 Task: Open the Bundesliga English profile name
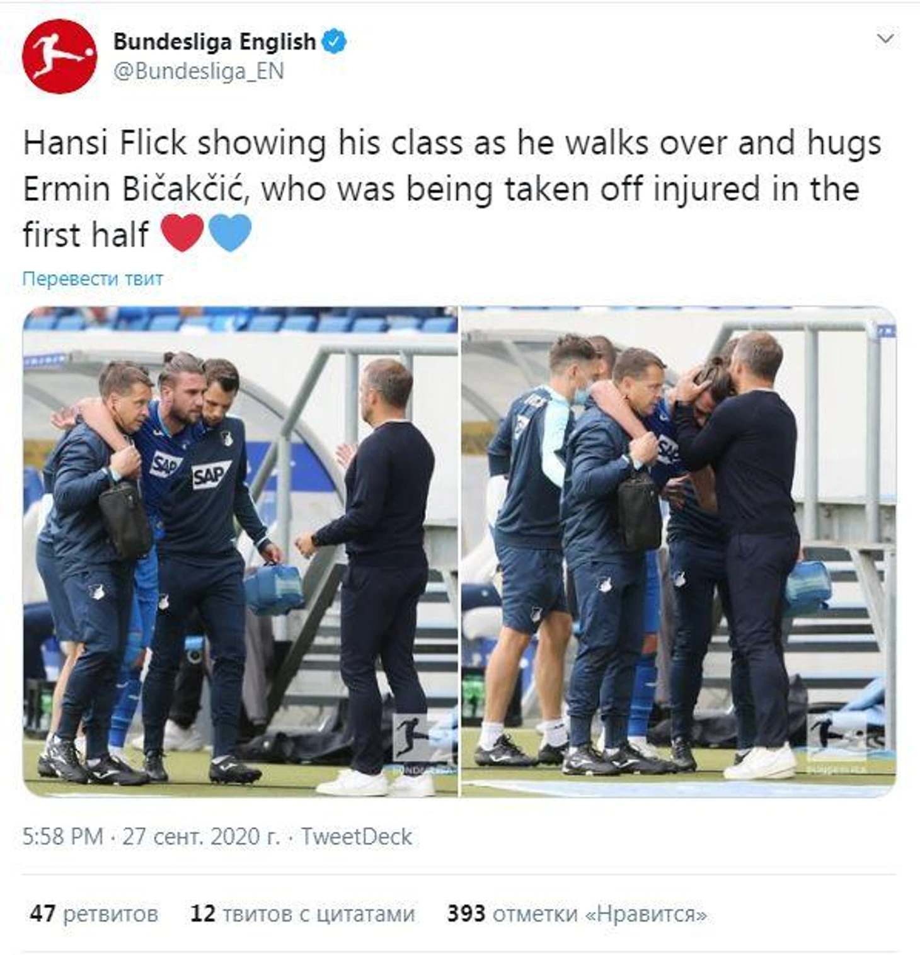(214, 42)
